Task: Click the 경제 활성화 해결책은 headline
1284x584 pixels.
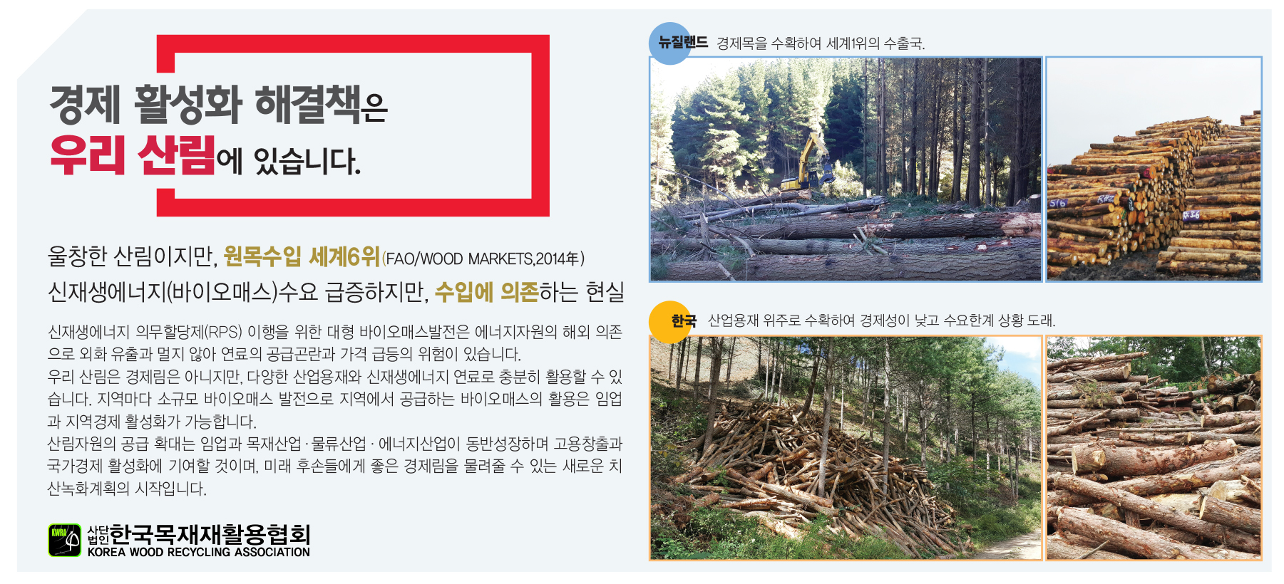Action: [x=218, y=104]
